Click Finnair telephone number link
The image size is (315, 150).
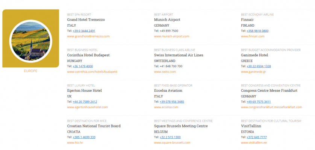click(x=257, y=31)
